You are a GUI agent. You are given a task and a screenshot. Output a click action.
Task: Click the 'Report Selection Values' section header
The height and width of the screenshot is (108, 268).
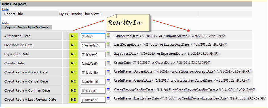pos(26,27)
